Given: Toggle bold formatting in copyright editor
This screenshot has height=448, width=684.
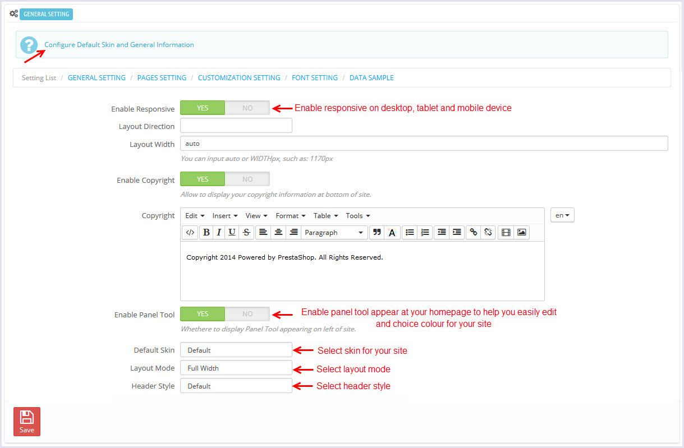Looking at the screenshot, I should tap(206, 233).
